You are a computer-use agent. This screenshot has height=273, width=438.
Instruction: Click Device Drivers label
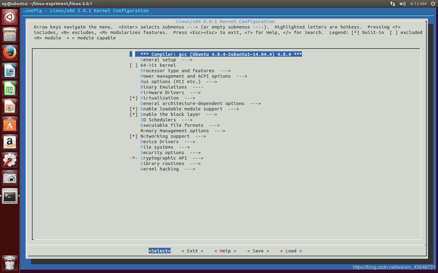click(x=159, y=142)
